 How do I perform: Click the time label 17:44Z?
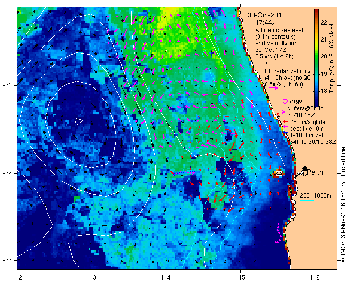pyautogui.click(x=266, y=23)
